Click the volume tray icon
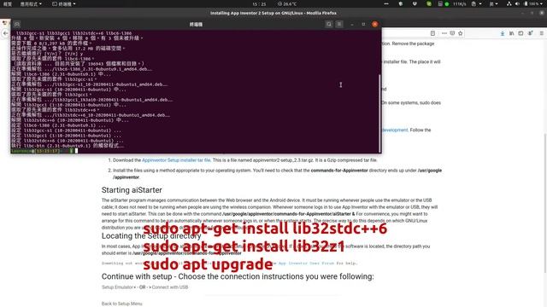 click(517, 3)
